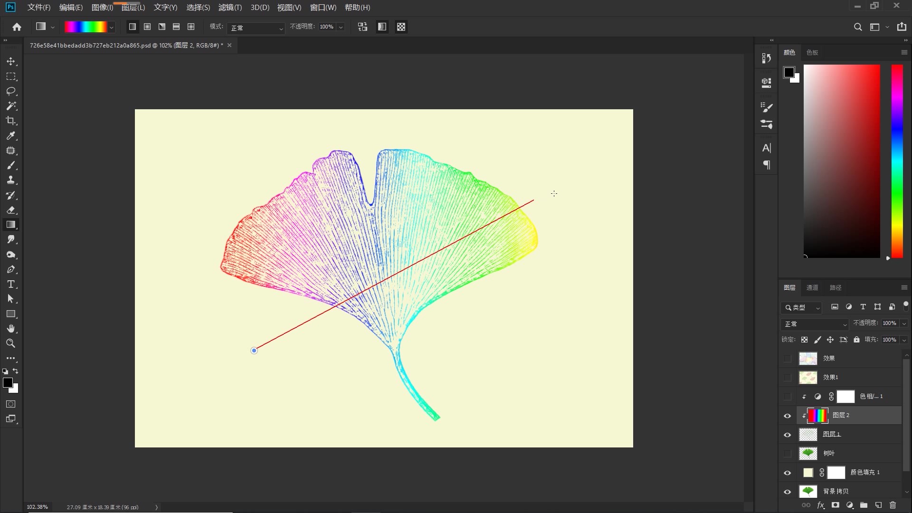
Task: Select the Zoom tool in toolbar
Action: (x=11, y=343)
